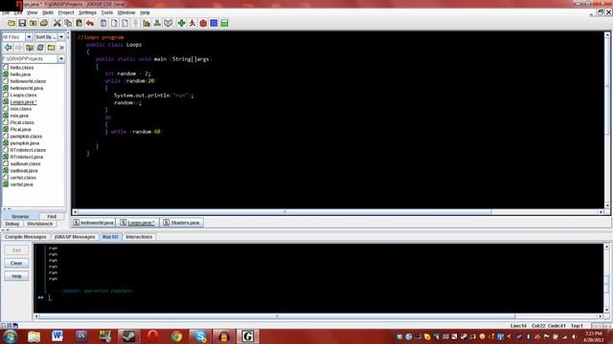
Task: Select Loops.class in the file list
Action: (x=23, y=95)
